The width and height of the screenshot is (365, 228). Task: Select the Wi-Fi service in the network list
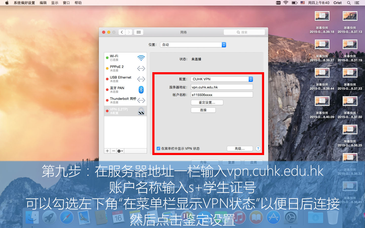(125, 58)
